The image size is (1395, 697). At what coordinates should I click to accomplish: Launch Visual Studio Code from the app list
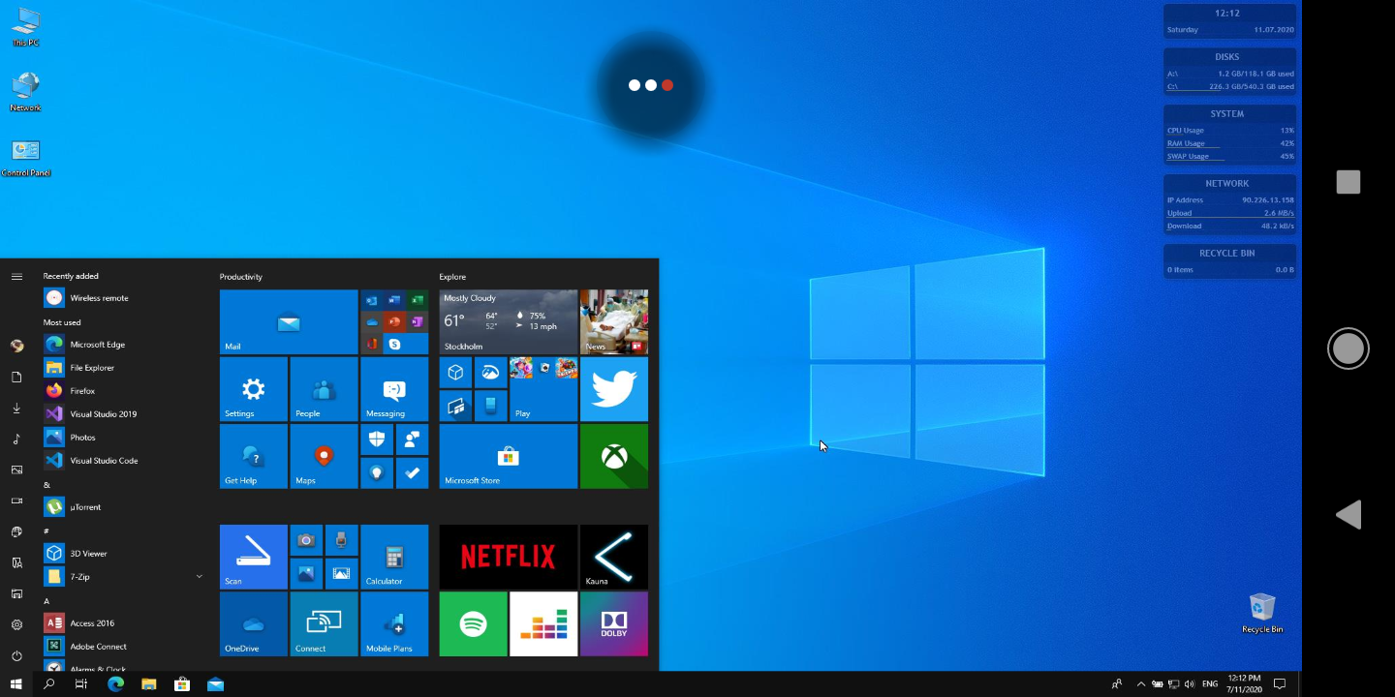point(124,461)
